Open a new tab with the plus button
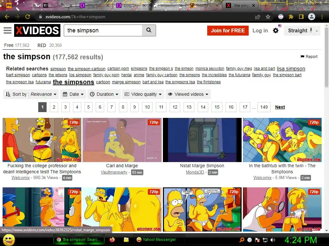This screenshot has width=329, height=246. click(265, 5)
